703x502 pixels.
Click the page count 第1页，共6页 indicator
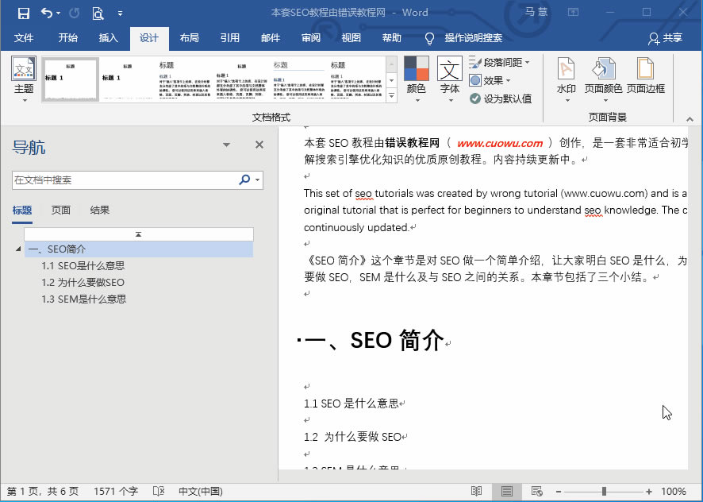(x=43, y=492)
